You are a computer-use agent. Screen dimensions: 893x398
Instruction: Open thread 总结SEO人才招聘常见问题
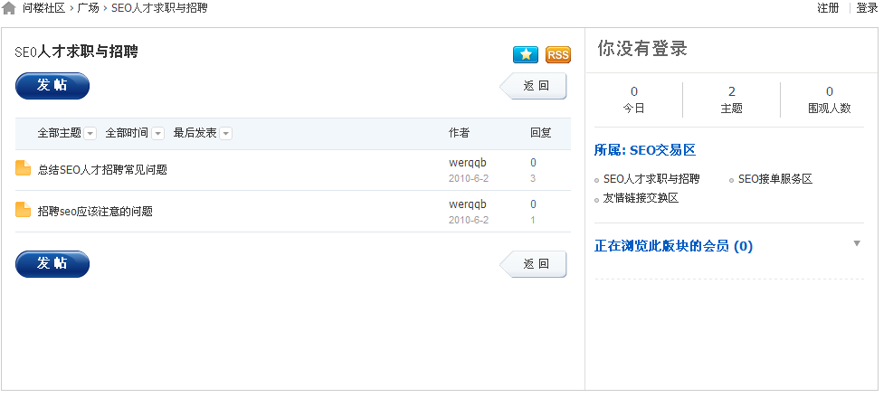[x=102, y=170]
